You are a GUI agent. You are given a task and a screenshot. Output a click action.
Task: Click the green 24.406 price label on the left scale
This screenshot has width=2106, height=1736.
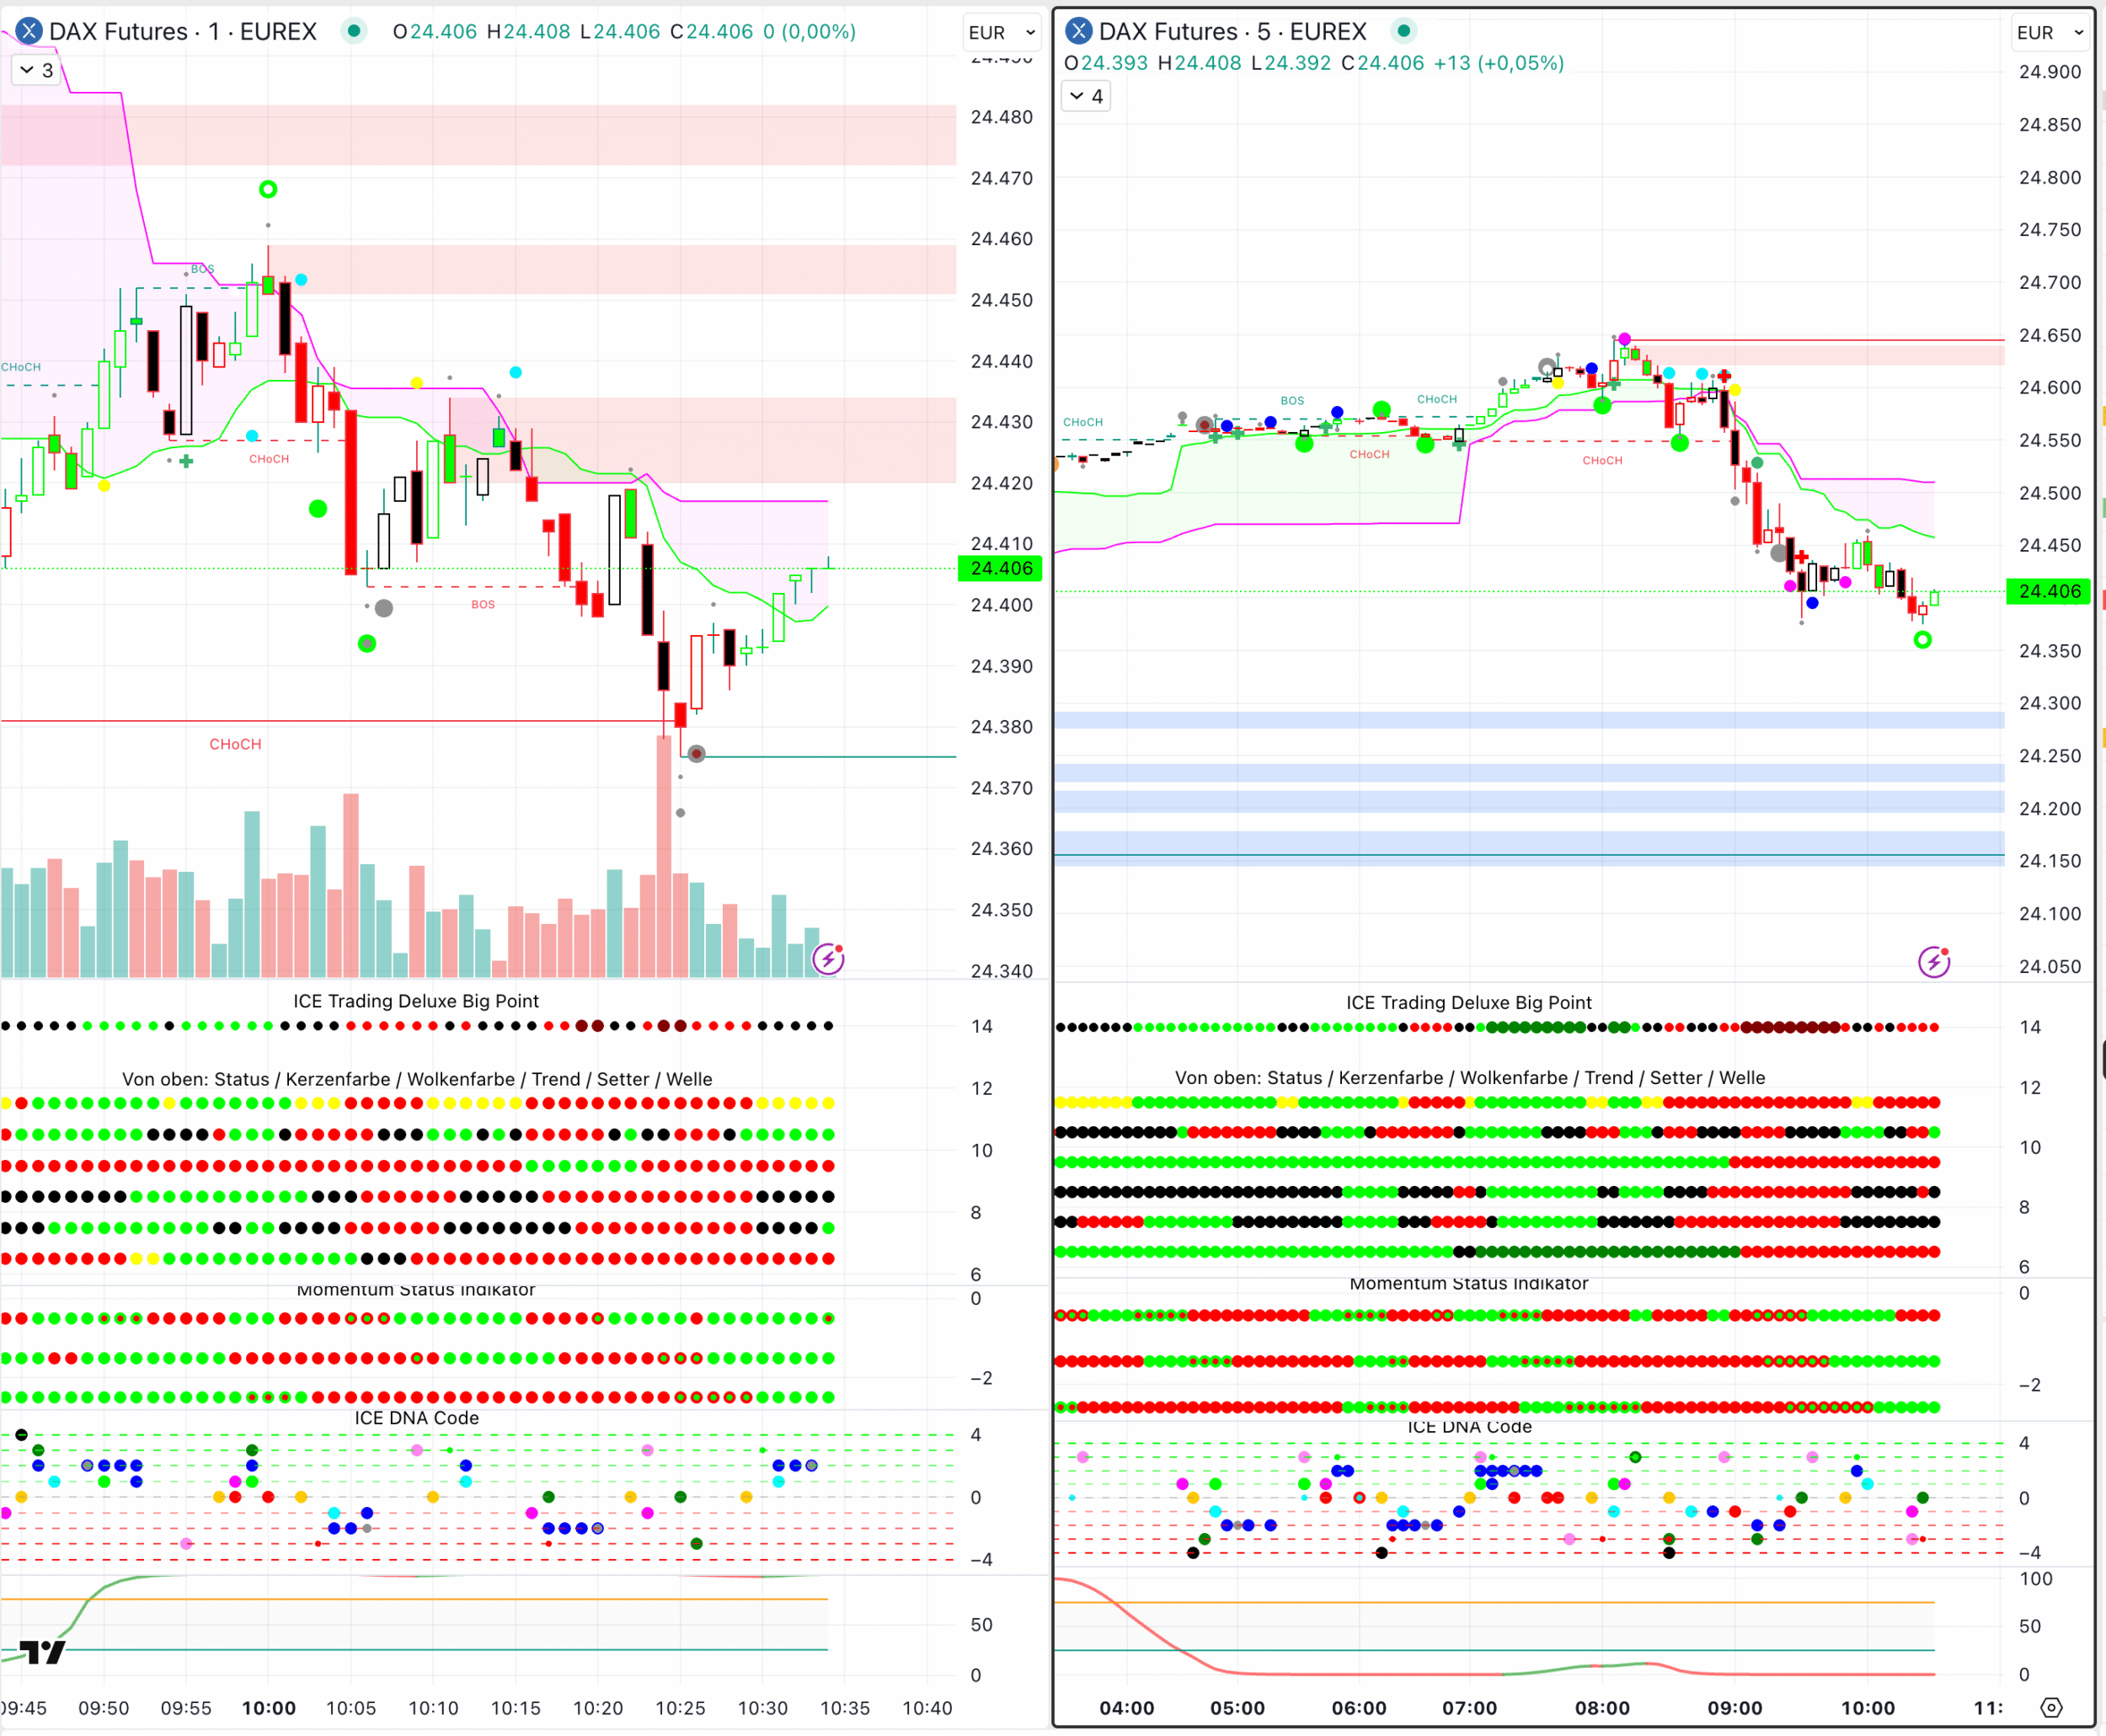tap(1000, 568)
